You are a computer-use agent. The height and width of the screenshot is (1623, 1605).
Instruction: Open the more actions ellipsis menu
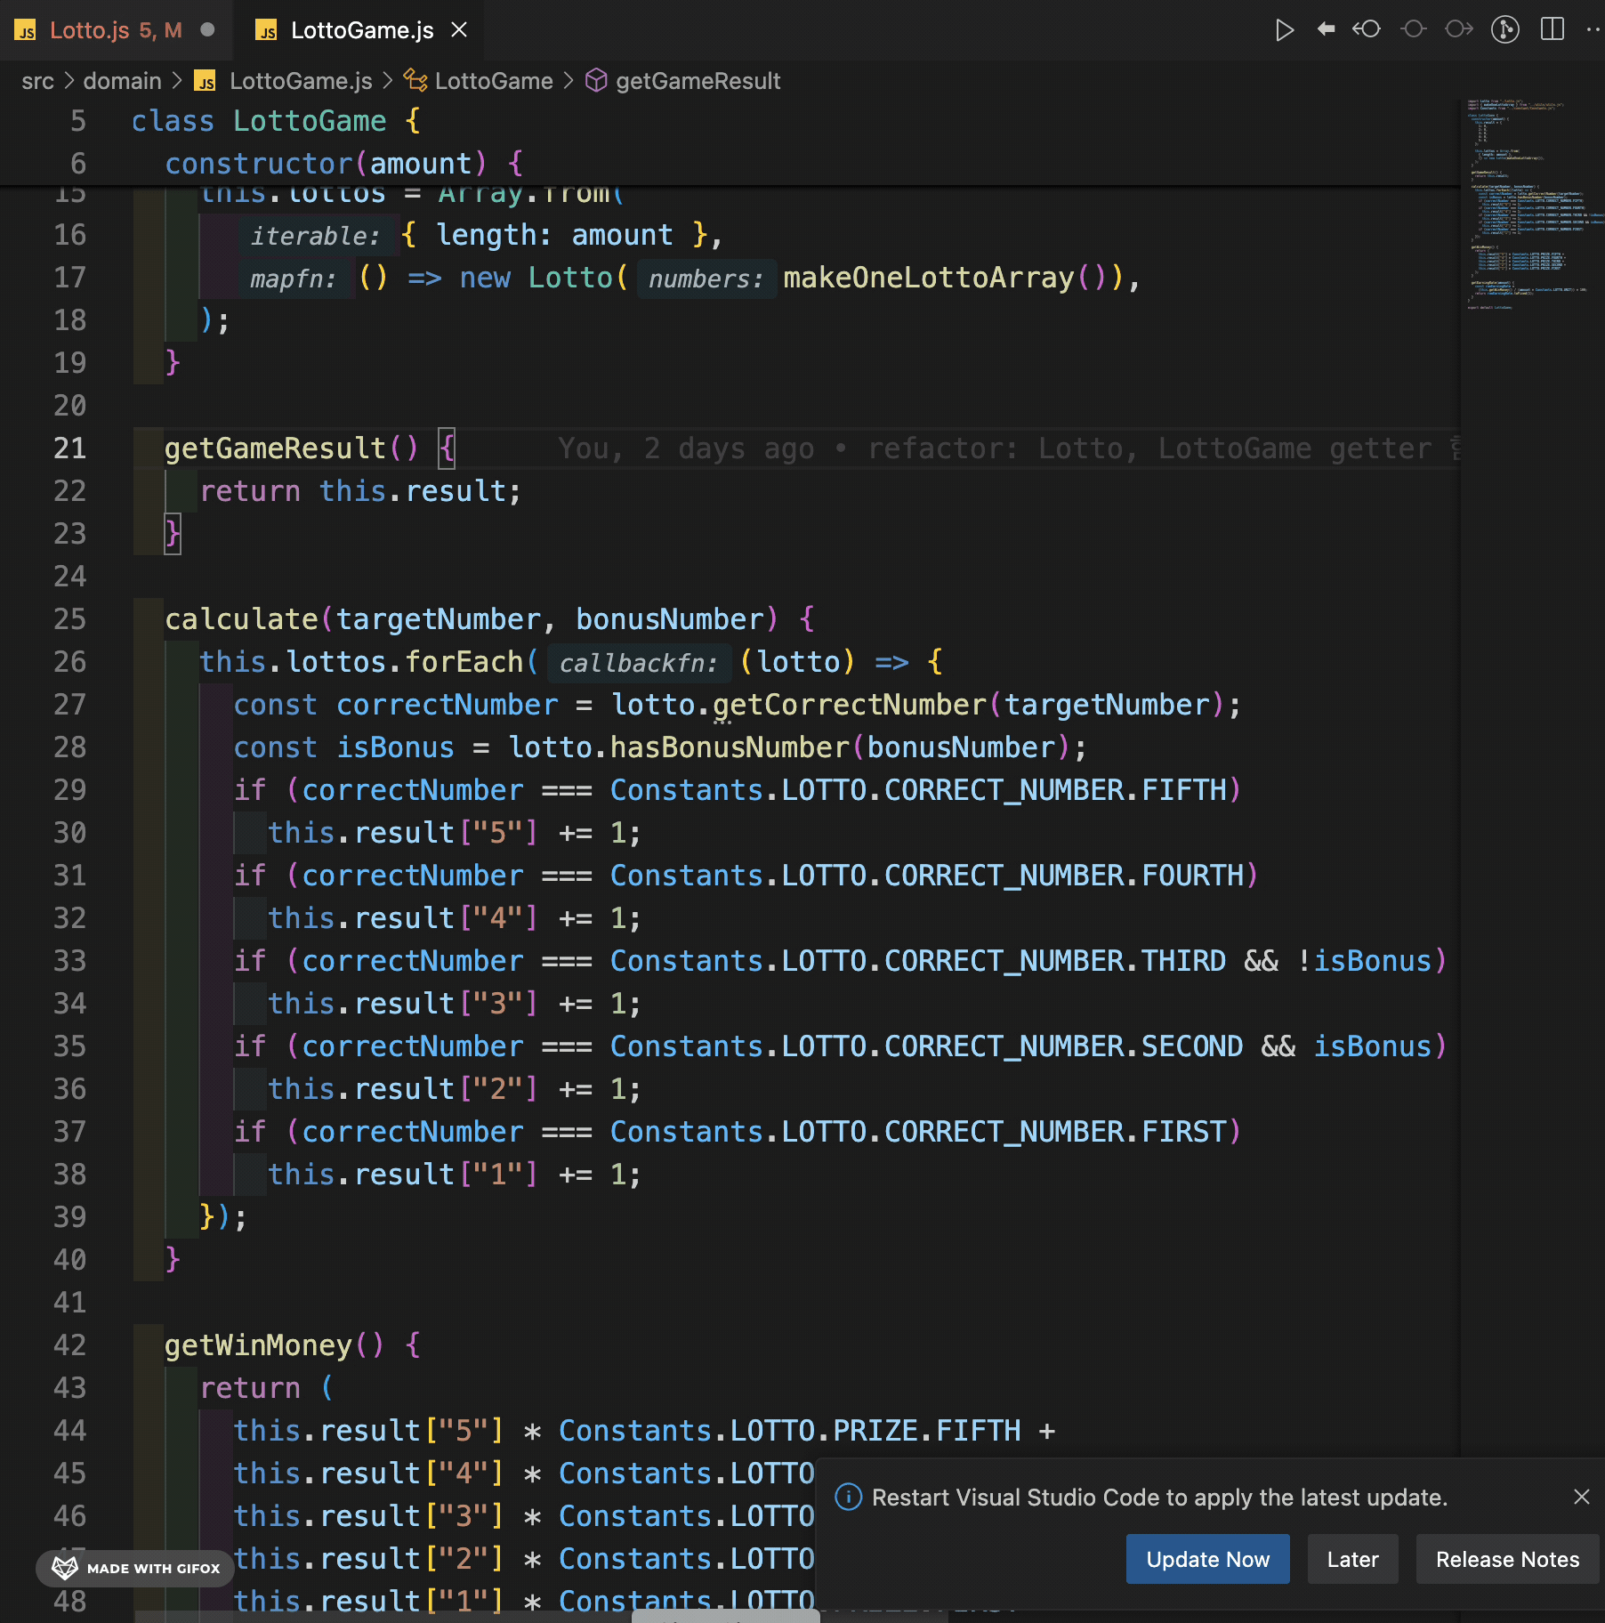point(1593,29)
